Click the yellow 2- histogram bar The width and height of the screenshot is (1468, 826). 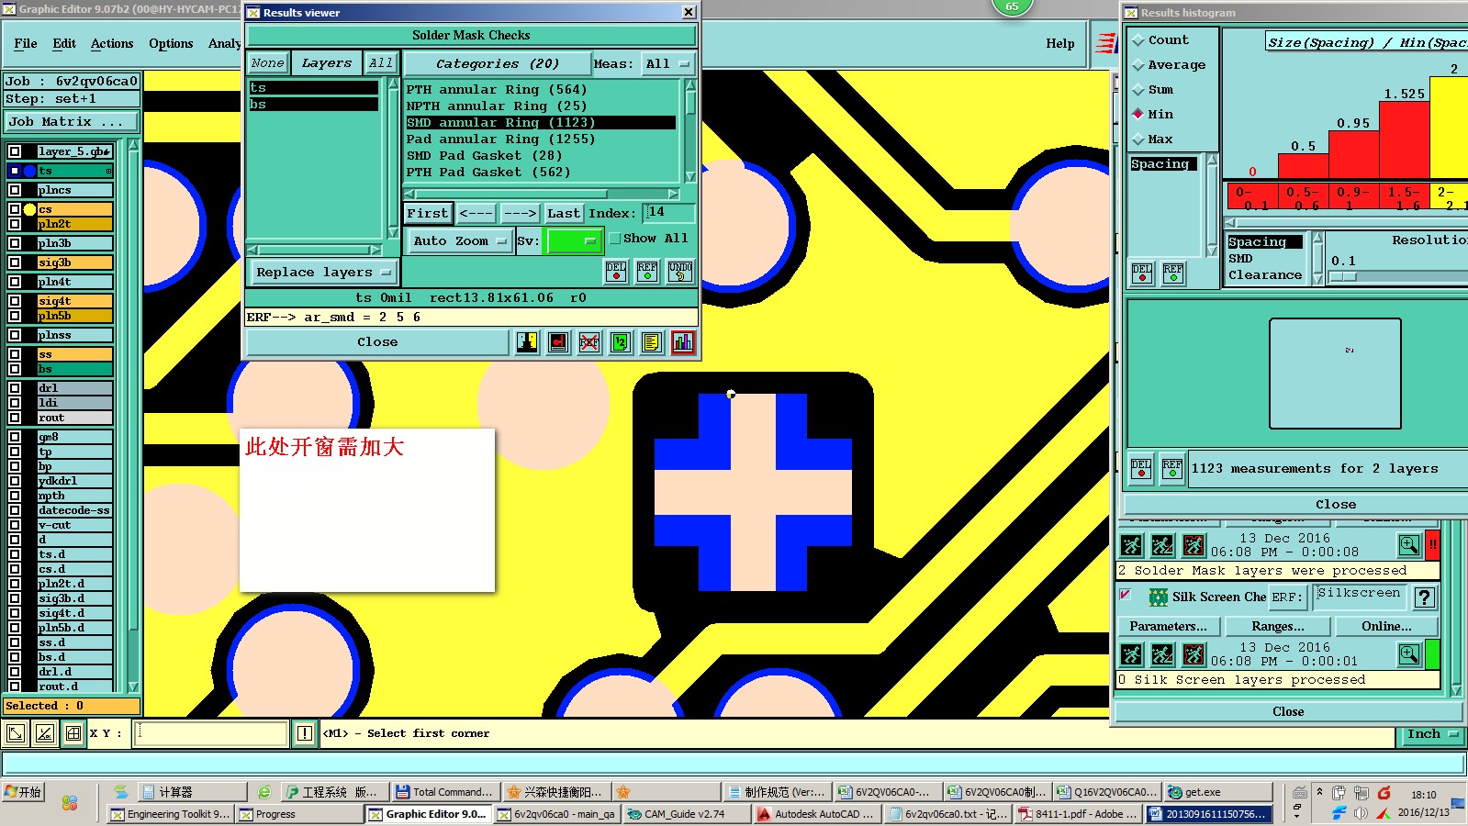pyautogui.click(x=1449, y=127)
